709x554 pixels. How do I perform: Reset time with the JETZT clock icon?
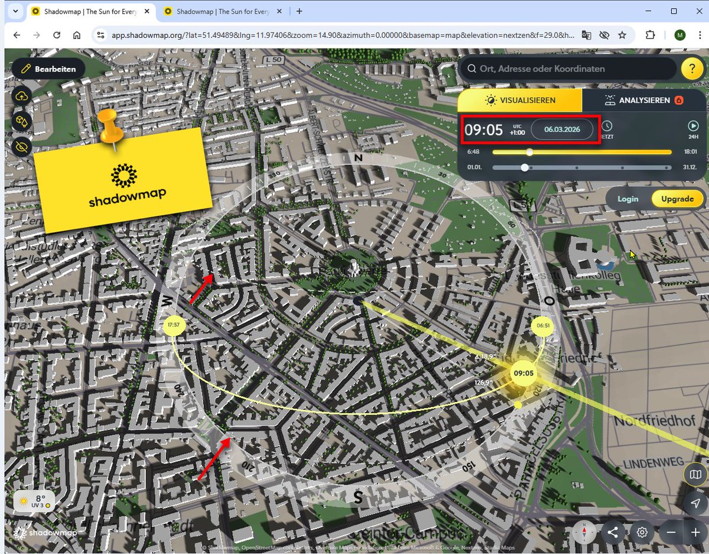tap(606, 129)
